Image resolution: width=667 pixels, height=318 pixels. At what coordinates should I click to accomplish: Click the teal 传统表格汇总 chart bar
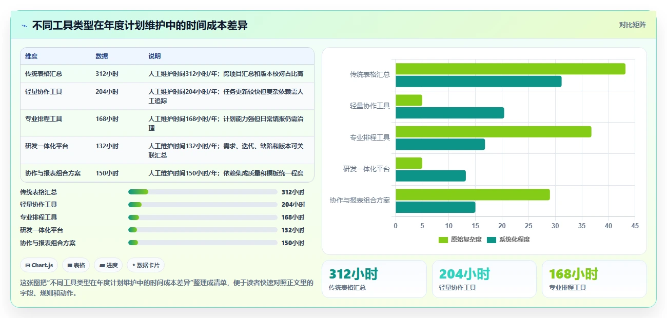coord(479,81)
